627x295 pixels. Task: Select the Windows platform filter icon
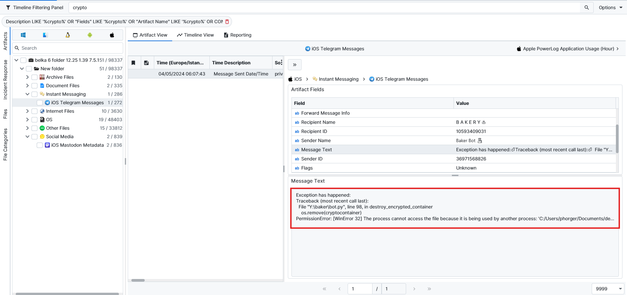pyautogui.click(x=23, y=35)
